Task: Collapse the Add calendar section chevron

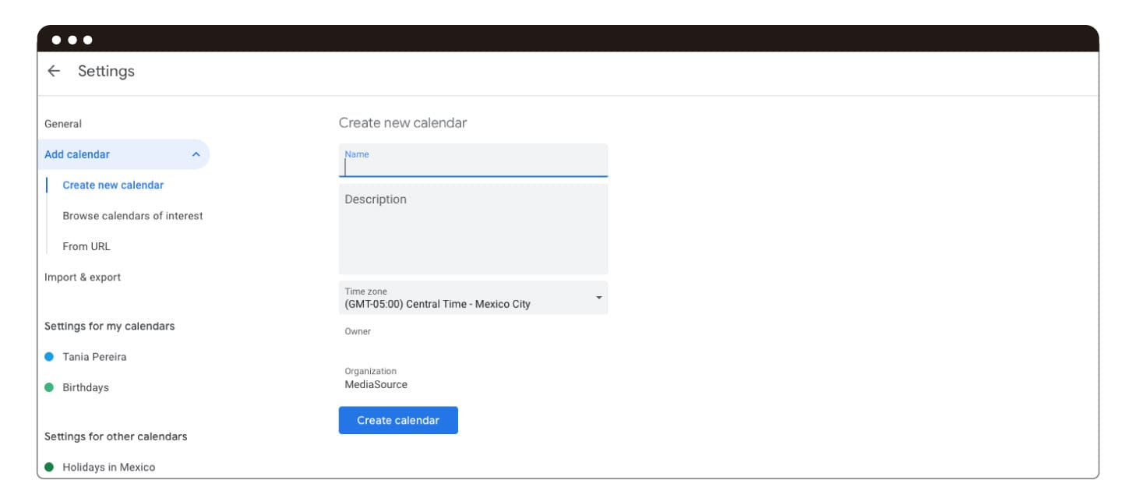Action: coord(196,154)
